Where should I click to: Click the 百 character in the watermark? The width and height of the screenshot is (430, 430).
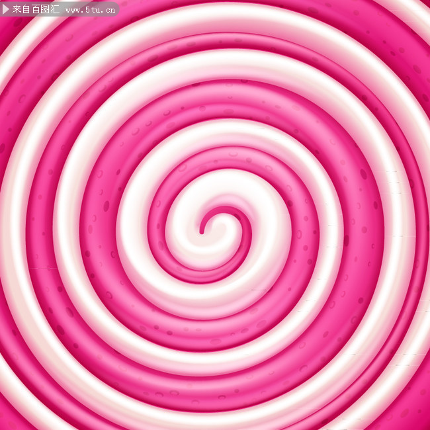click(36, 9)
